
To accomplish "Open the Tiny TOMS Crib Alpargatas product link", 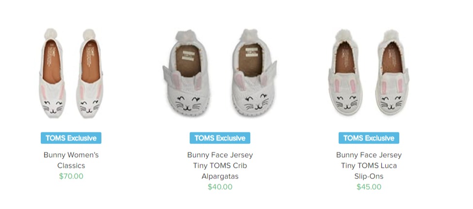I will (220, 165).
